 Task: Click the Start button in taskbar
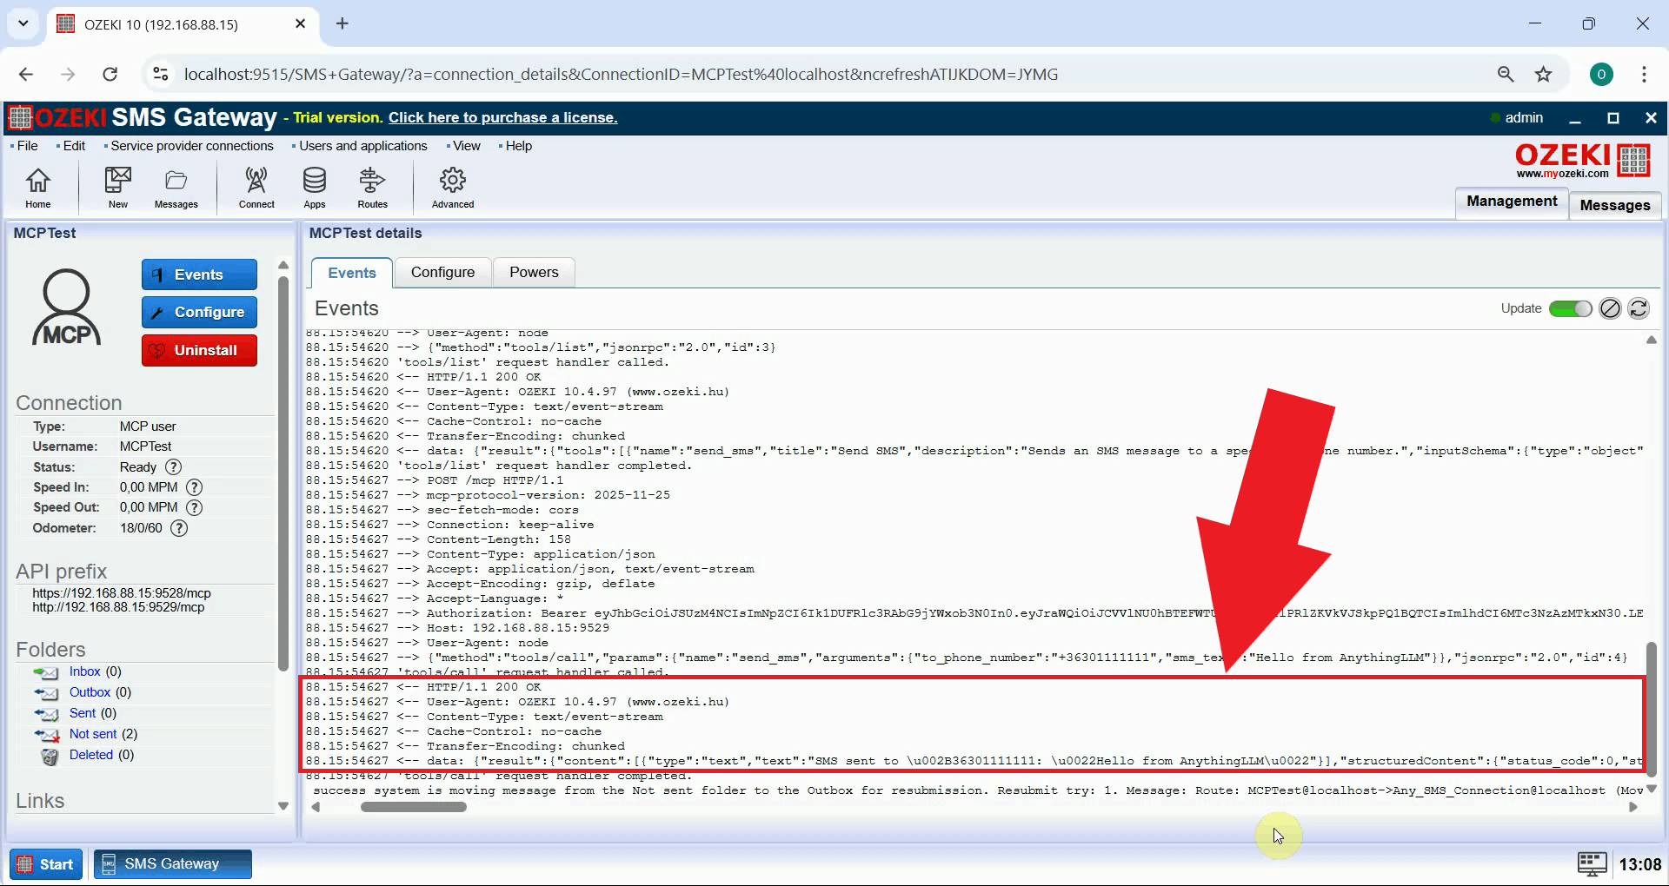(46, 864)
